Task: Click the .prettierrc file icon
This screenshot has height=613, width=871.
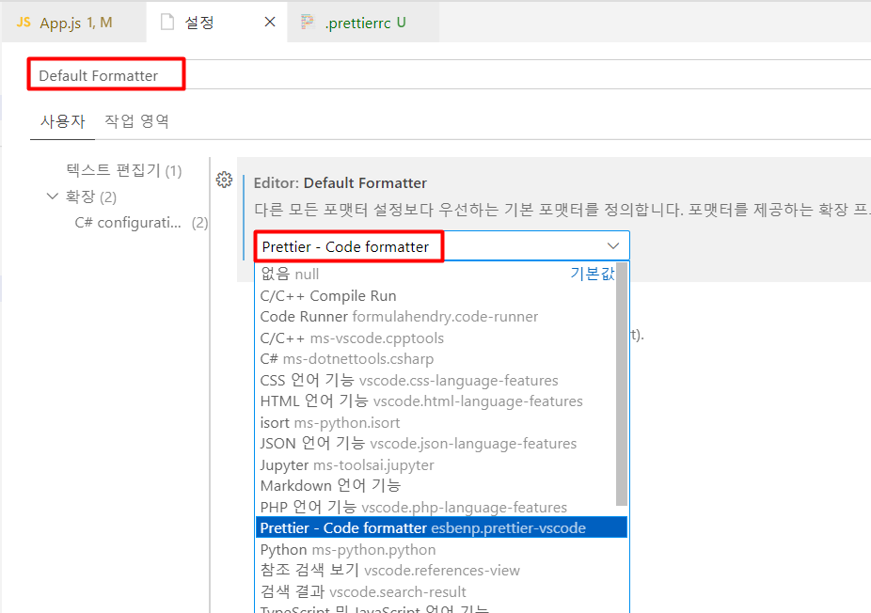Action: [308, 23]
